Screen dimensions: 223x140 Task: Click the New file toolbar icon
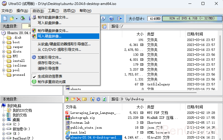5,19
